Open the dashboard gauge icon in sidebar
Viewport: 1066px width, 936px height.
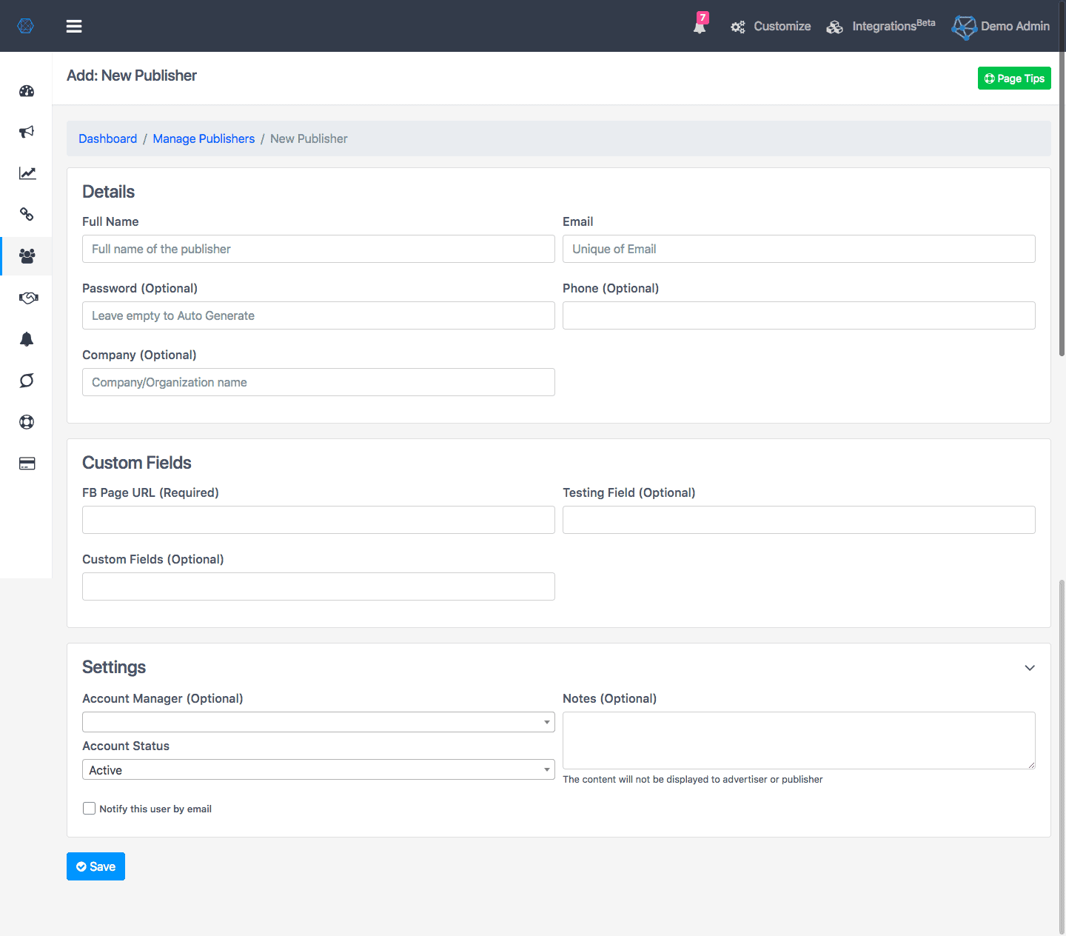(x=27, y=91)
